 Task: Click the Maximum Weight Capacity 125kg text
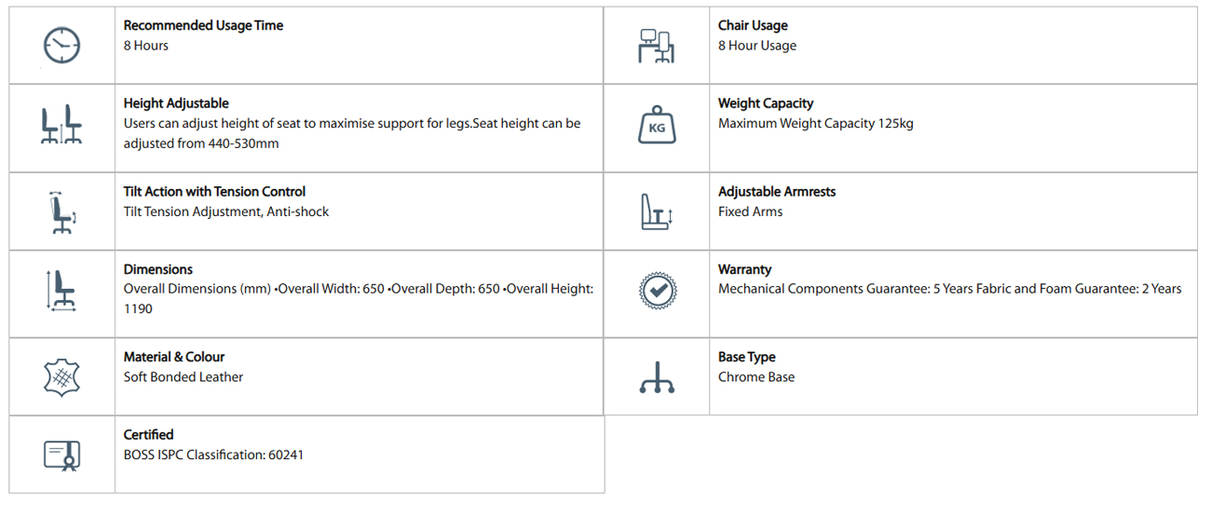coord(815,124)
